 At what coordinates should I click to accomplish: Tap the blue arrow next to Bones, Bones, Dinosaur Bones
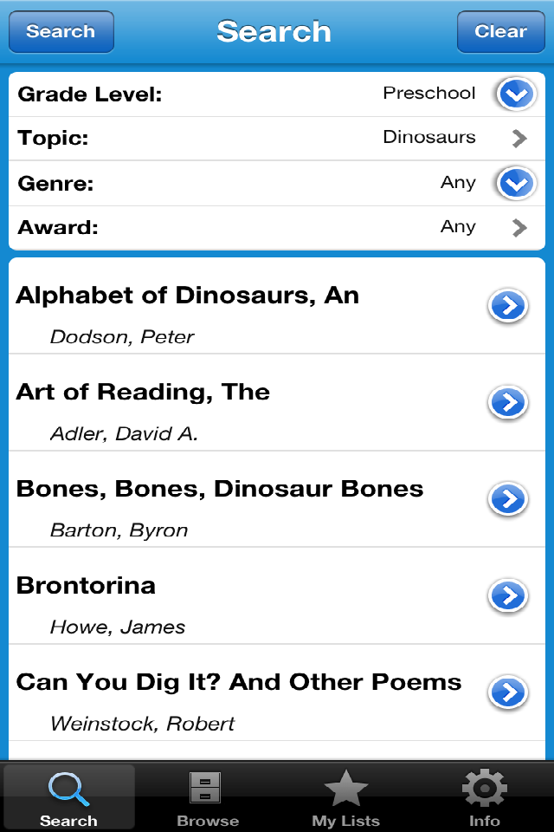tap(508, 499)
